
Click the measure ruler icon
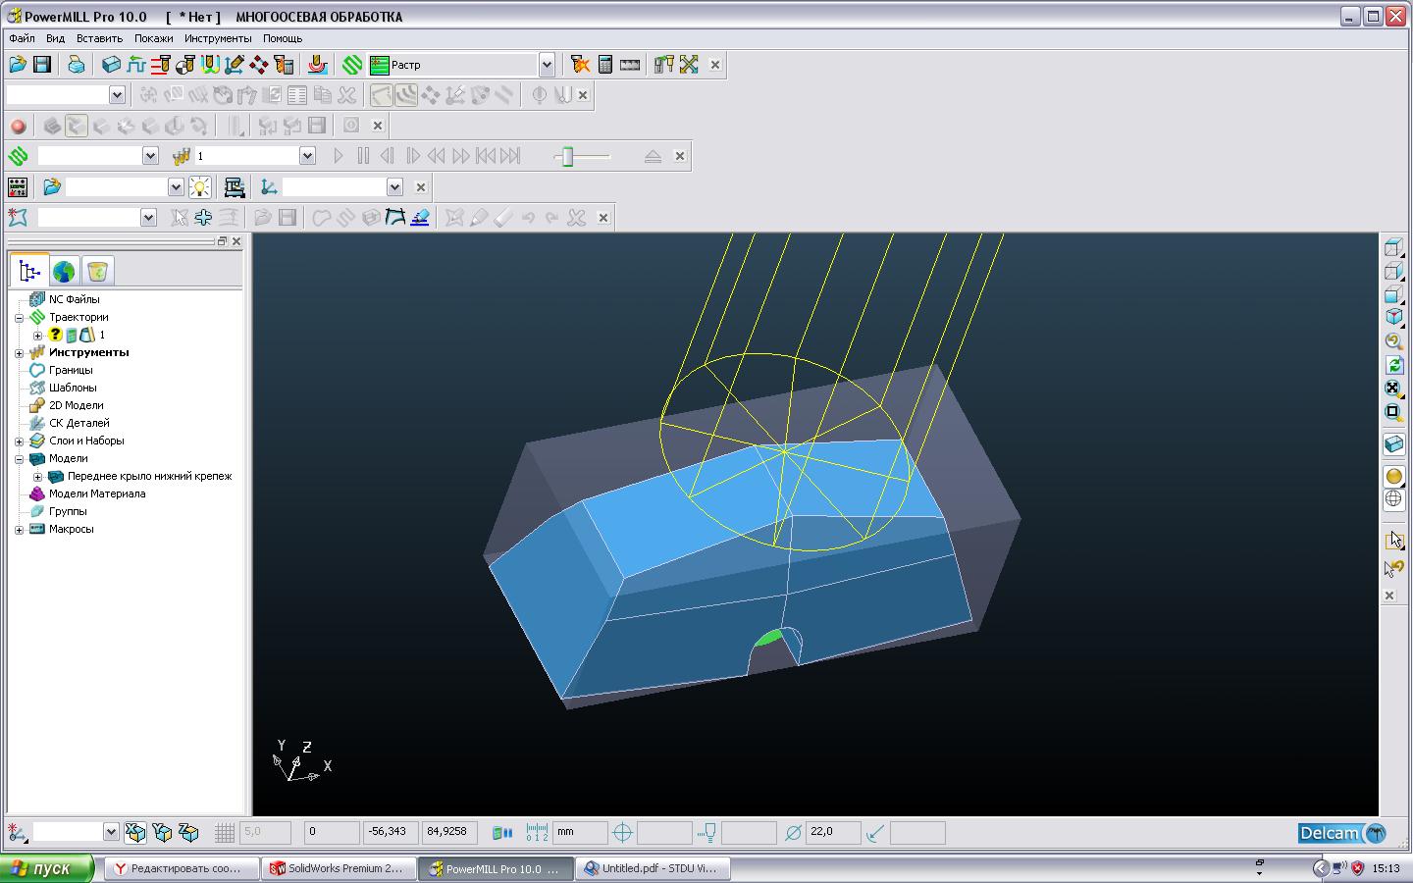click(x=630, y=65)
